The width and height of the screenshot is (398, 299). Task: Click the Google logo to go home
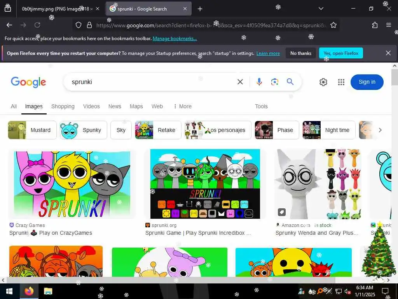28,82
